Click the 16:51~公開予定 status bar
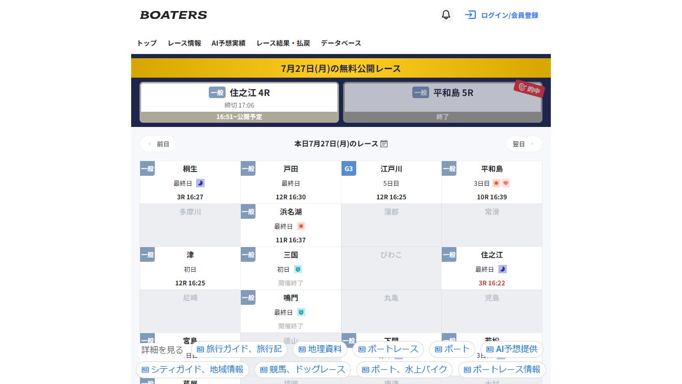 coord(239,117)
